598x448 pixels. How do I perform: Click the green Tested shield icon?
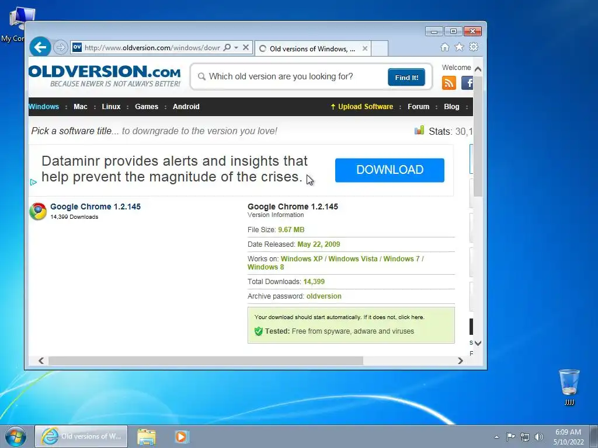pyautogui.click(x=259, y=331)
